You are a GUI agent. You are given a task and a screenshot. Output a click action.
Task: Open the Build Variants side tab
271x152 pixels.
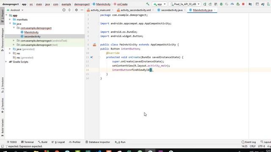[2, 128]
